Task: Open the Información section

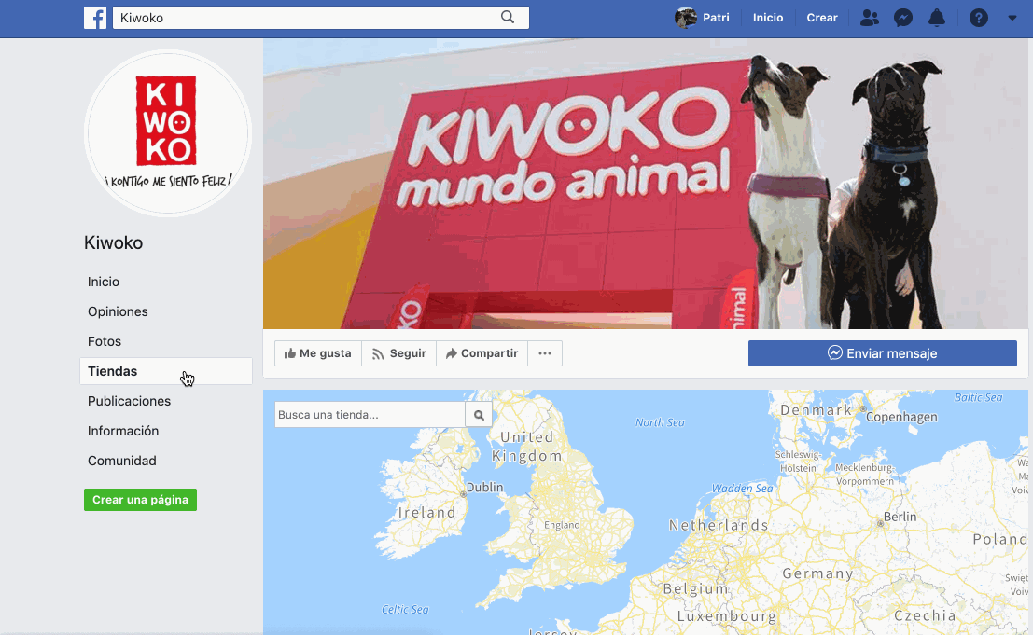Action: click(x=123, y=431)
